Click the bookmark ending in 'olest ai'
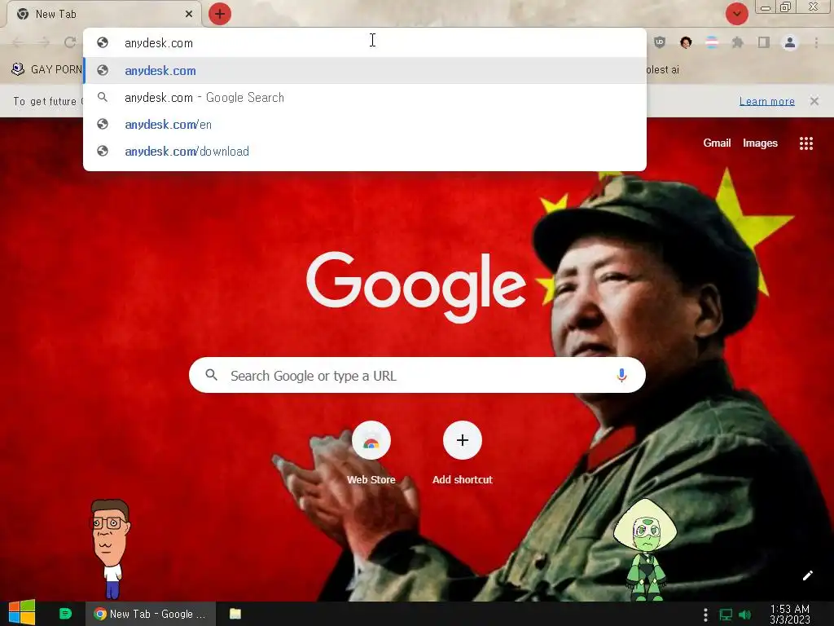The height and width of the screenshot is (626, 834). [663, 69]
